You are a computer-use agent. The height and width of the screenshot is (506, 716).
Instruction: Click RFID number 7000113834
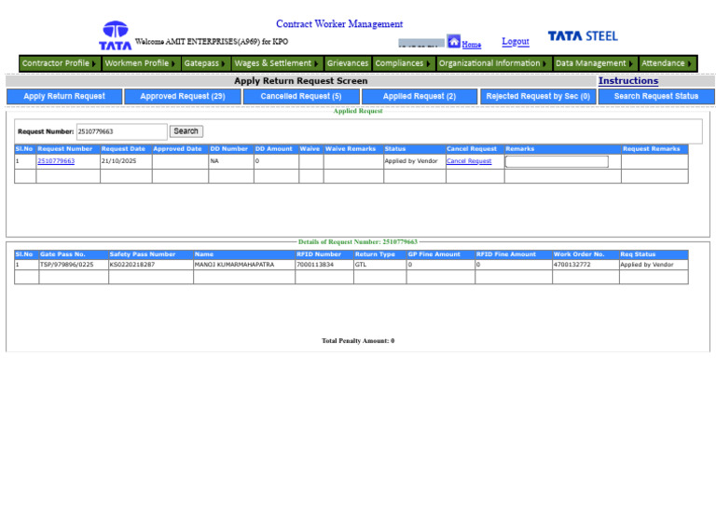coord(315,265)
